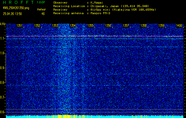Screen dimensions: 186x118
Task: Click the 1358 time marker
Action: pos(144,26)
